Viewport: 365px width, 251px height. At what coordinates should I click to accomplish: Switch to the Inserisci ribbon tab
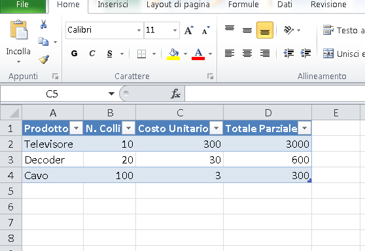pos(113,5)
